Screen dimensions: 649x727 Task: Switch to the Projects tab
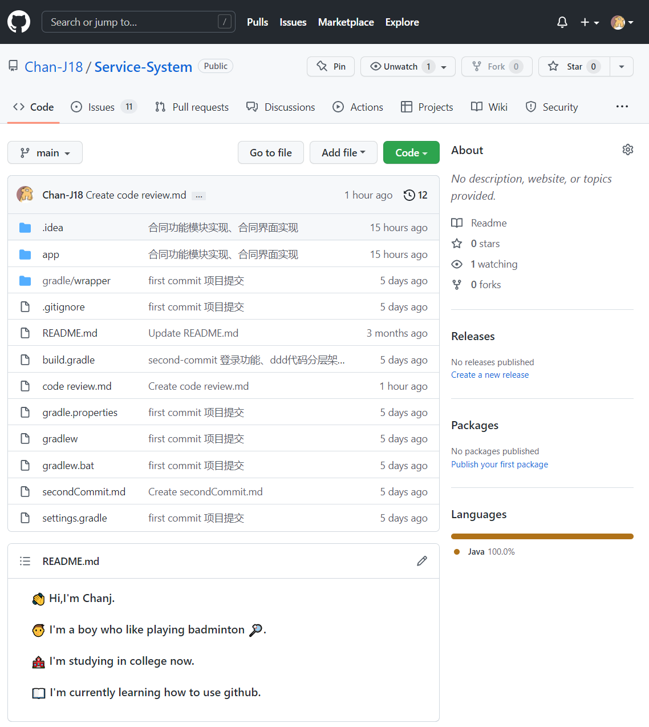point(427,107)
